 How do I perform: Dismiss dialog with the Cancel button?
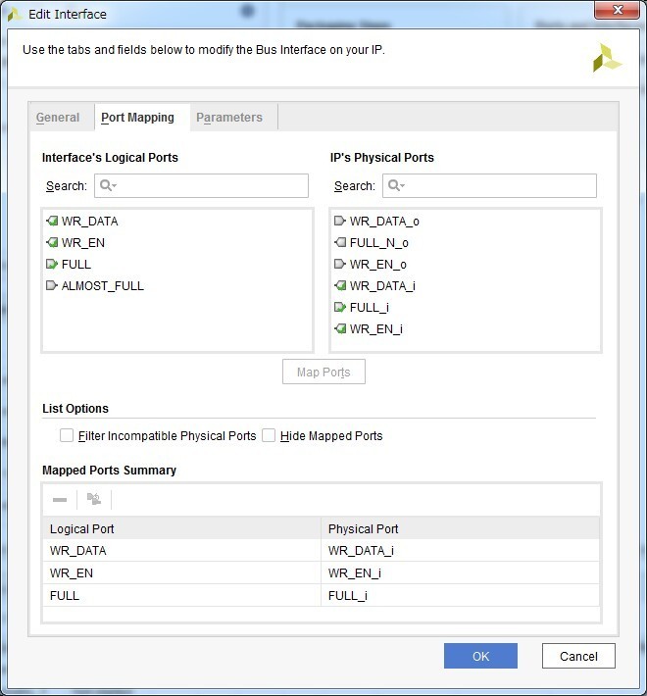578,656
